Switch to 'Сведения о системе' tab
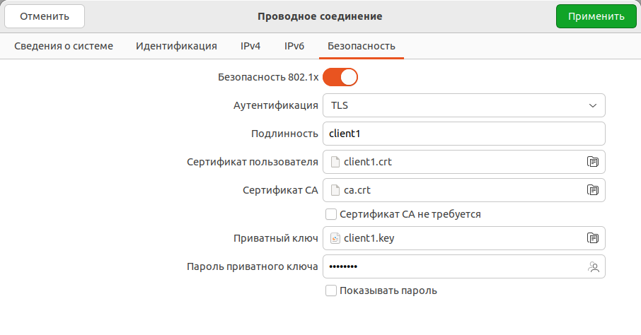The height and width of the screenshot is (335, 641). 64,46
